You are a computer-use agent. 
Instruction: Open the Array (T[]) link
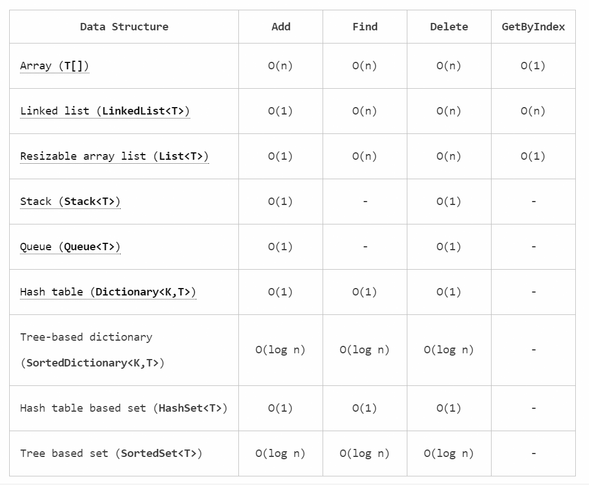(x=54, y=66)
